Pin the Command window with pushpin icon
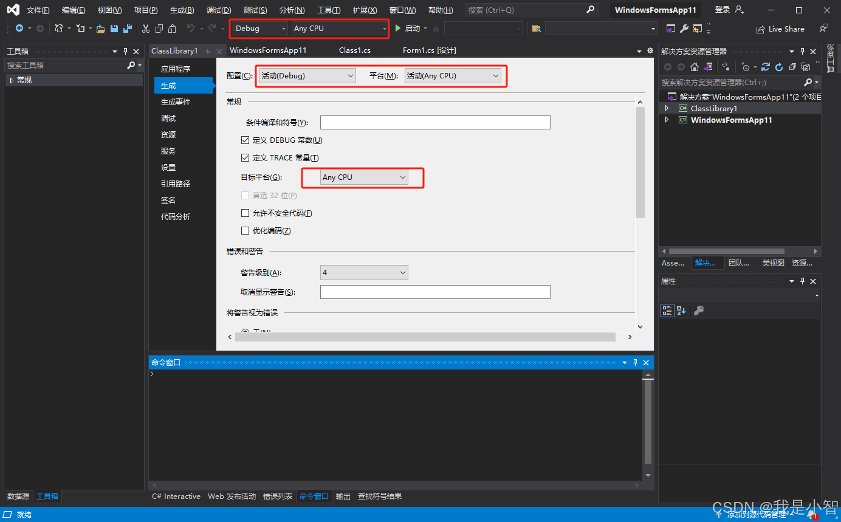This screenshot has height=522, width=841. coord(636,362)
